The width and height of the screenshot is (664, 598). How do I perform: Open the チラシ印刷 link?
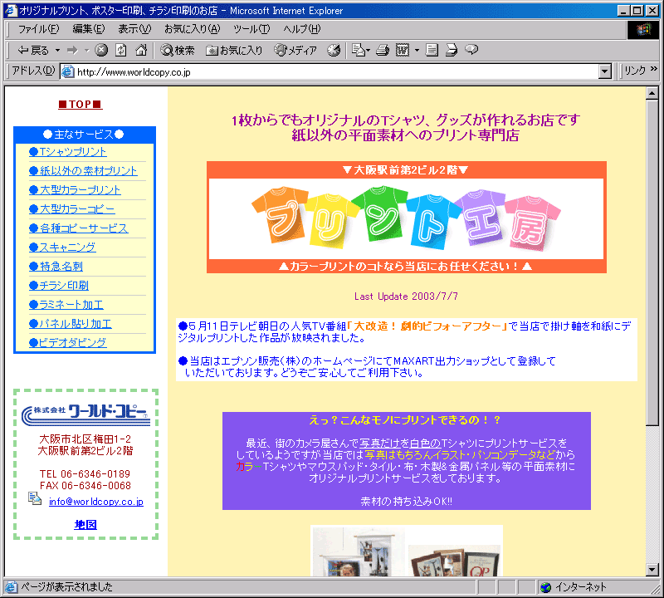(x=59, y=285)
